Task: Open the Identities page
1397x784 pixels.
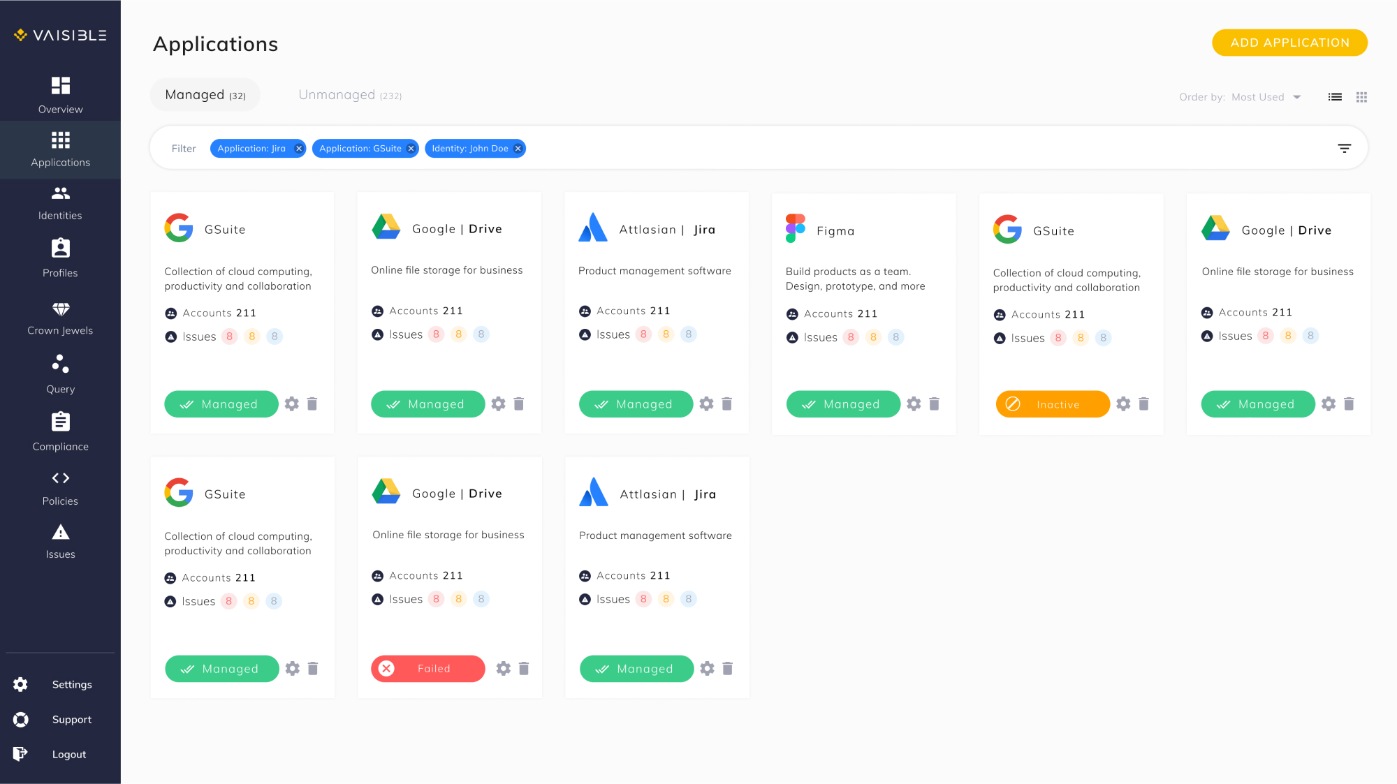Action: pos(60,202)
